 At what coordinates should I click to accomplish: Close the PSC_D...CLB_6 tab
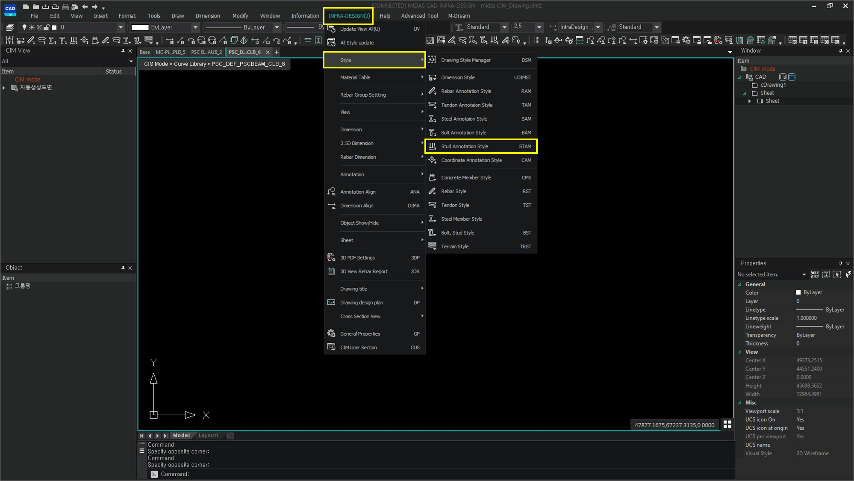coord(268,52)
